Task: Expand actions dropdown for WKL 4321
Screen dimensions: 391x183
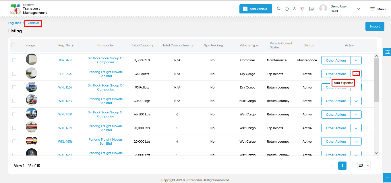Action: point(356,115)
